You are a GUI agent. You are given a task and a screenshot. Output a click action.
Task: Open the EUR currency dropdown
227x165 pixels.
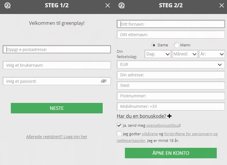click(171, 64)
